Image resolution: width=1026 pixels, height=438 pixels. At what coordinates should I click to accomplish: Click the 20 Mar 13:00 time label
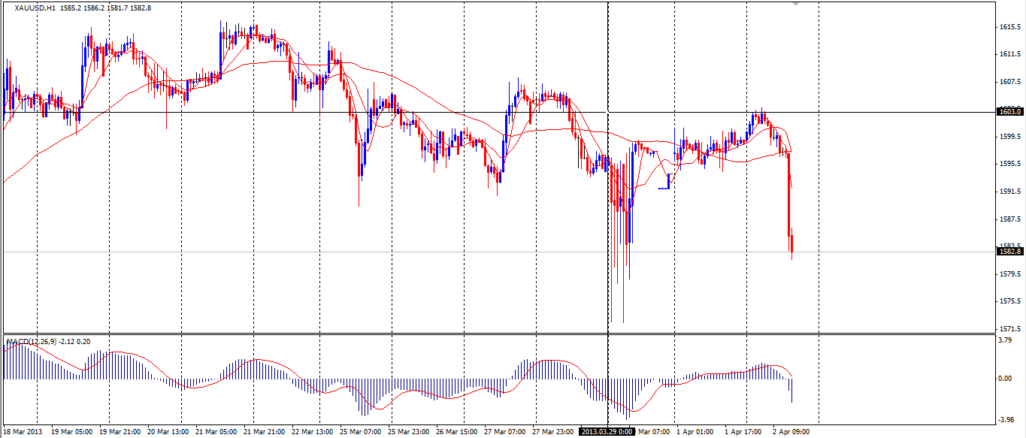168,432
